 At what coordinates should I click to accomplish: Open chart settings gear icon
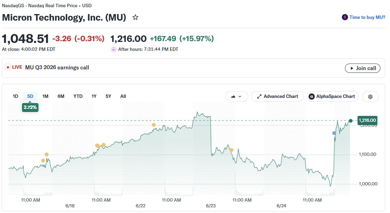coord(370,97)
